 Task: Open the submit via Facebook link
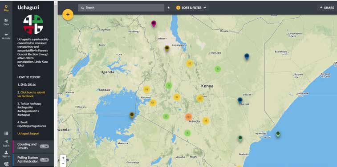(x=31, y=94)
